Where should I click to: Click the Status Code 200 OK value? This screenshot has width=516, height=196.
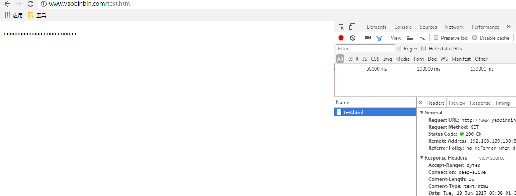tap(474, 134)
